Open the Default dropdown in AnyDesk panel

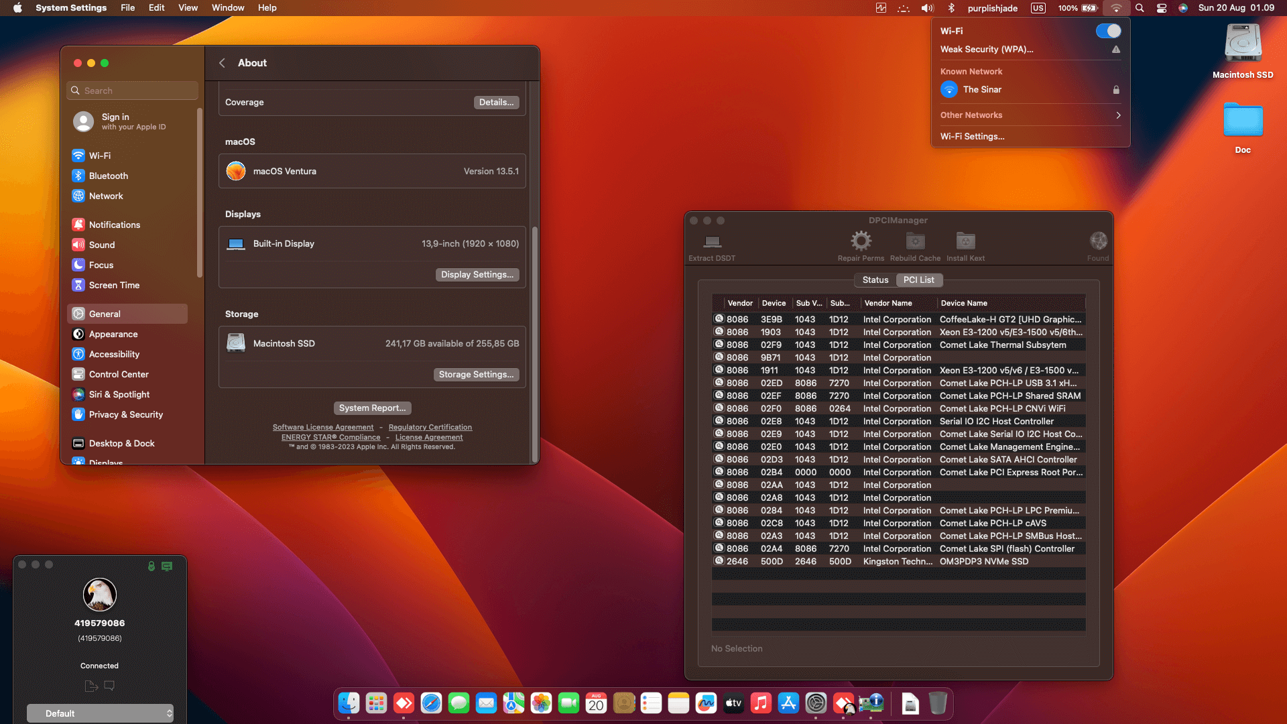click(100, 713)
